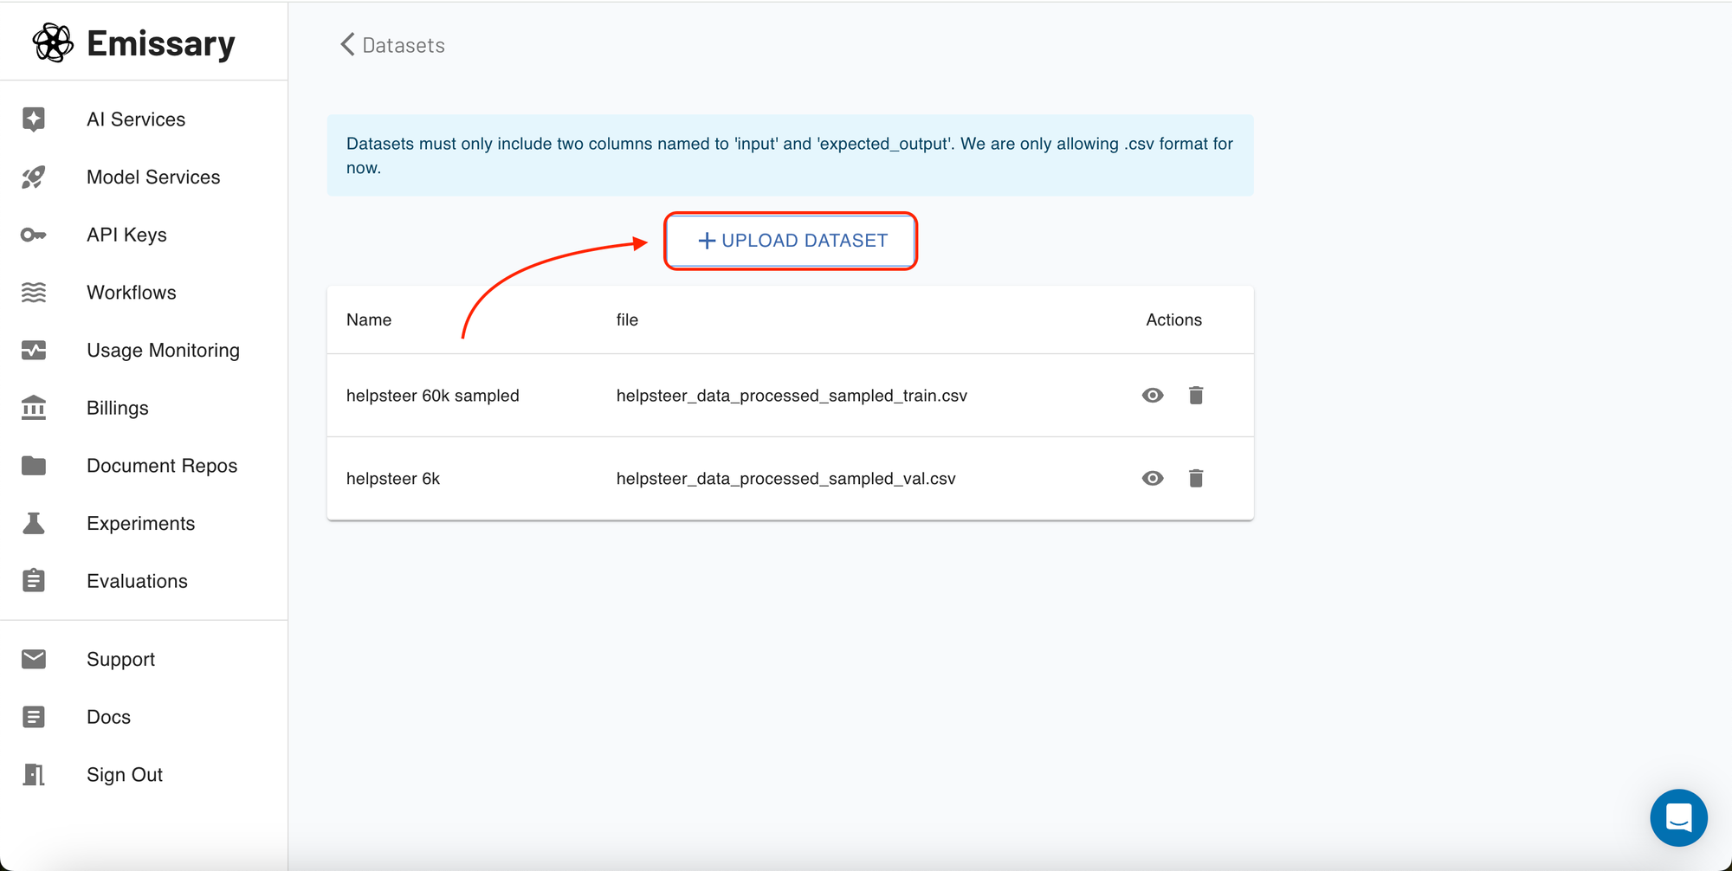This screenshot has height=871, width=1732.
Task: Click the Usage Monitoring pulse icon
Action: click(x=34, y=351)
